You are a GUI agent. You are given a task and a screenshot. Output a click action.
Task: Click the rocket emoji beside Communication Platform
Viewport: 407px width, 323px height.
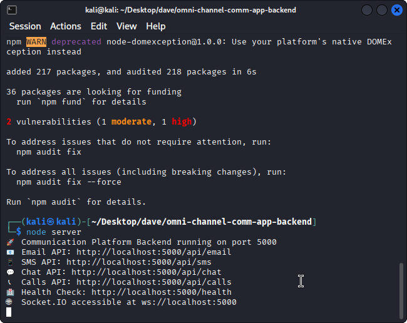click(x=10, y=242)
